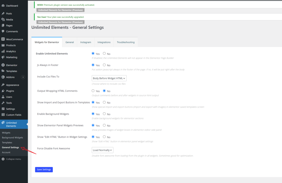Click the Addons icon in sidebar
The image size is (282, 183).
tap(3, 77)
